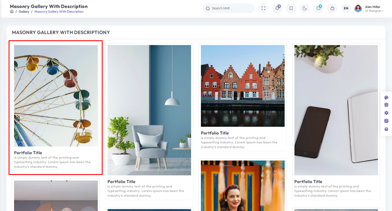Image resolution: width=392 pixels, height=211 pixels.
Task: Go to home icon in breadcrumb
Action: [12, 12]
